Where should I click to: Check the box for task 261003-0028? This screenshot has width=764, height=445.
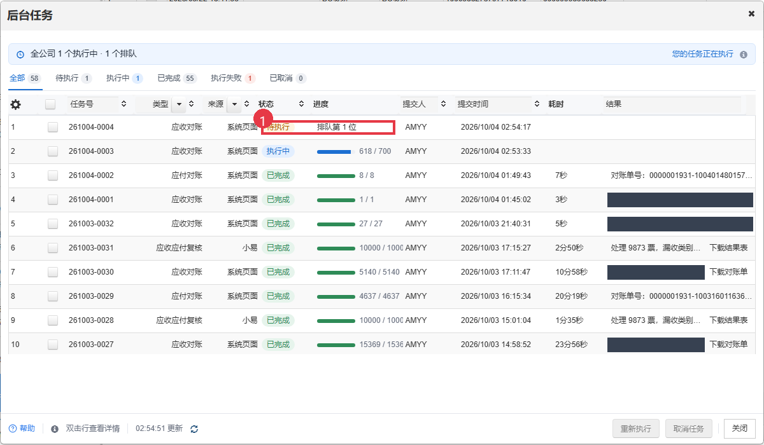pos(52,320)
